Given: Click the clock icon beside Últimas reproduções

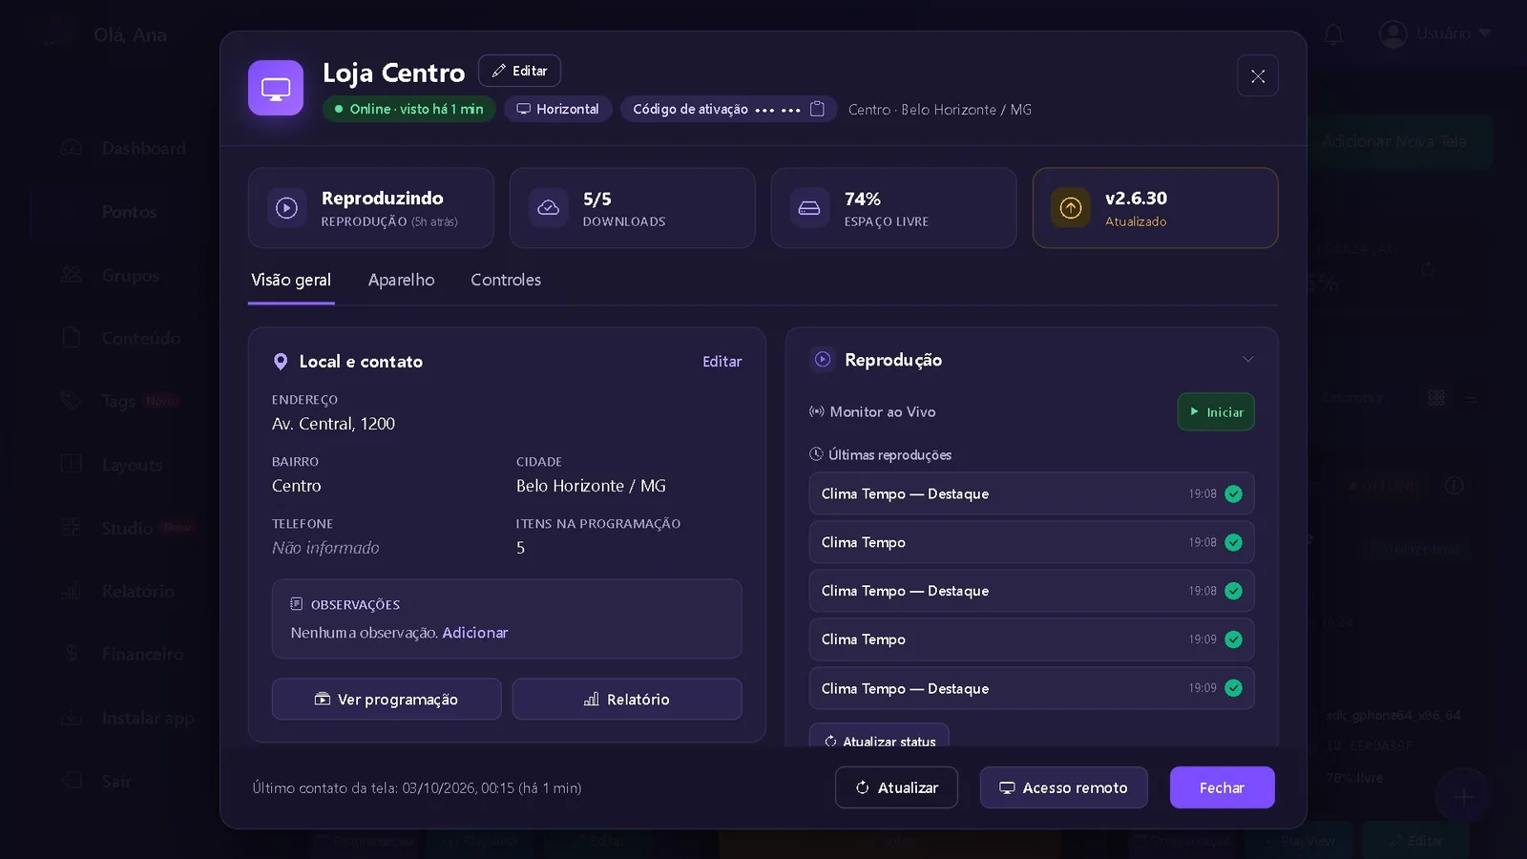Looking at the screenshot, I should pos(816,454).
